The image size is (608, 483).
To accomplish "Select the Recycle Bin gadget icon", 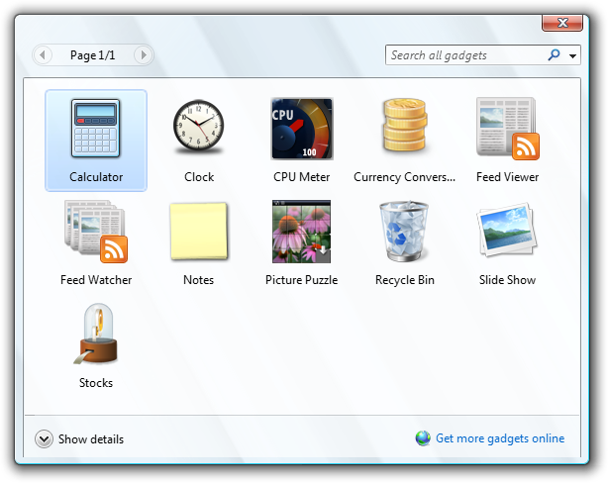I will (404, 232).
